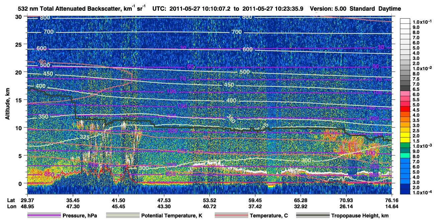Click the purple Pressure, hPa legend line
Viewport: 435px width, 223px height.
pos(44,216)
